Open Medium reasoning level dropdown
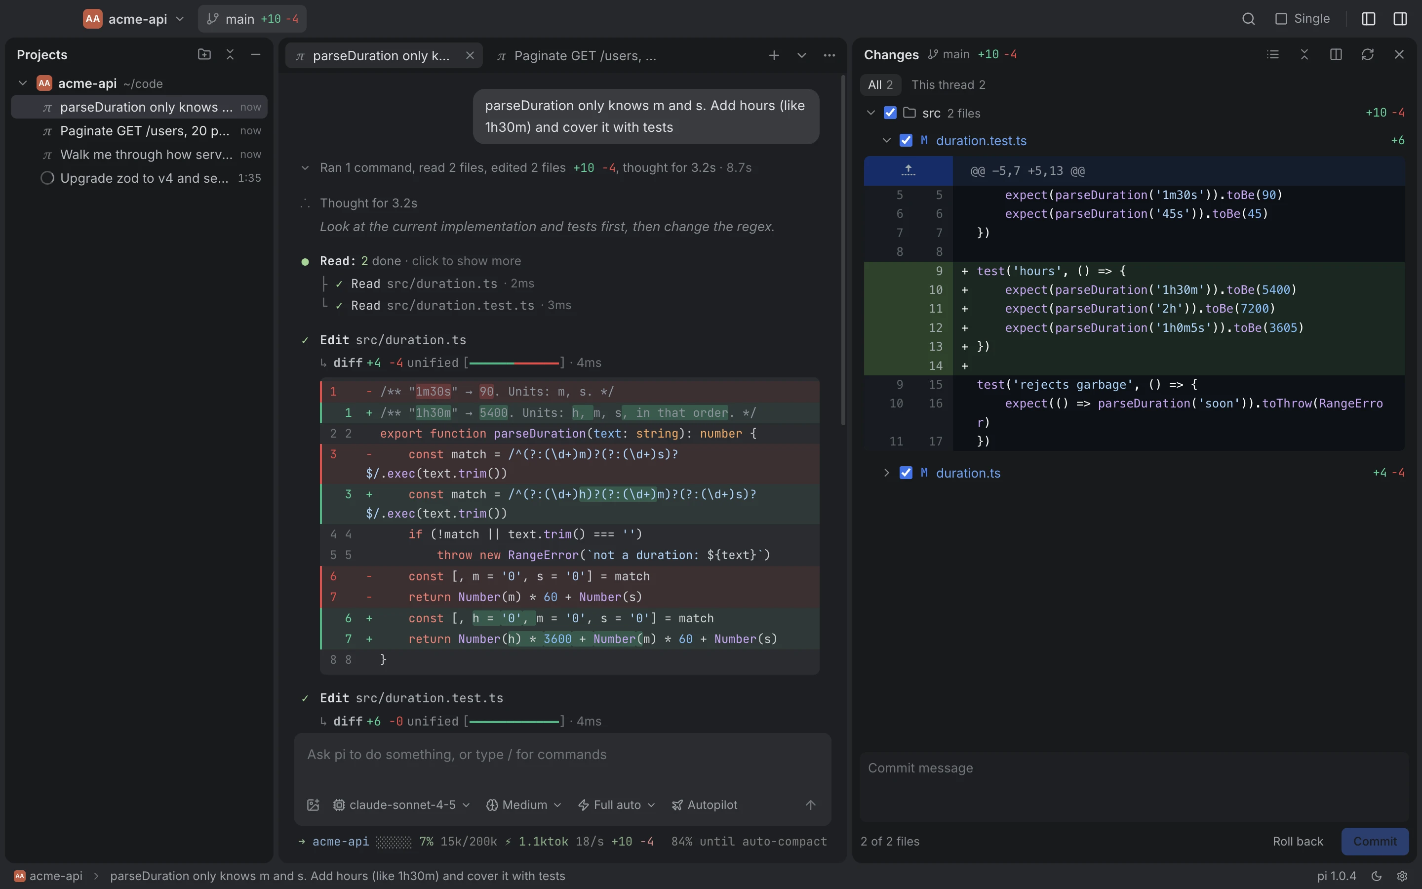The height and width of the screenshot is (889, 1422). coord(523,805)
